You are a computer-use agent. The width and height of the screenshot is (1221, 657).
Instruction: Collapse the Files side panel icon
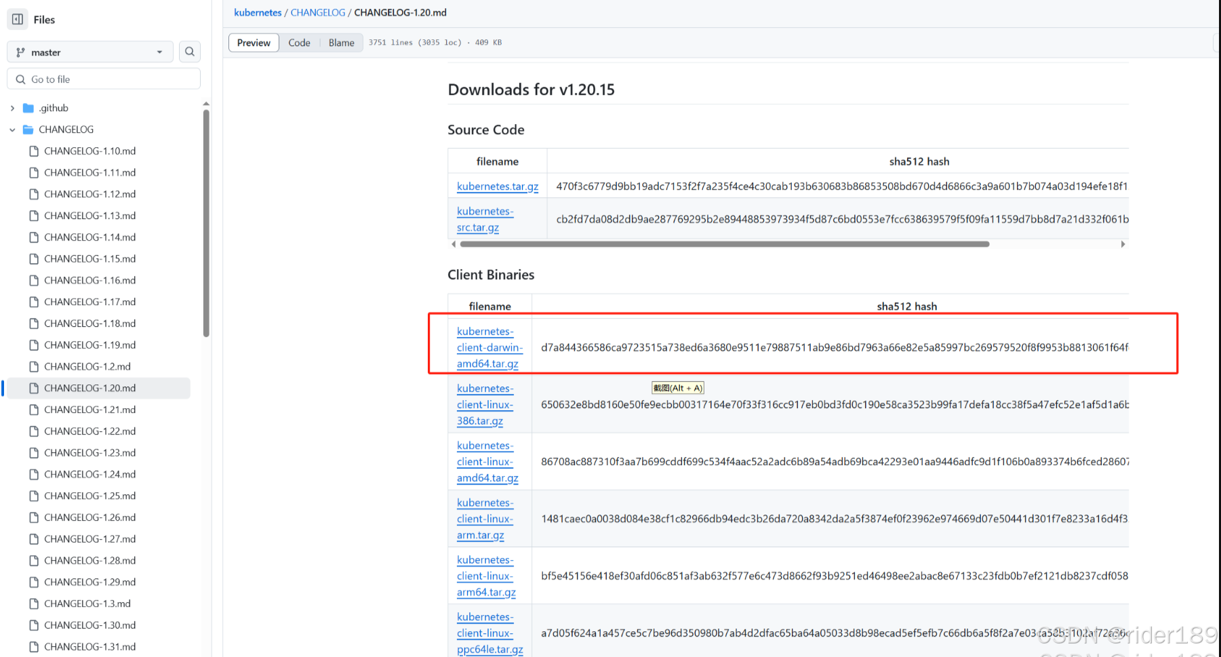pos(18,19)
